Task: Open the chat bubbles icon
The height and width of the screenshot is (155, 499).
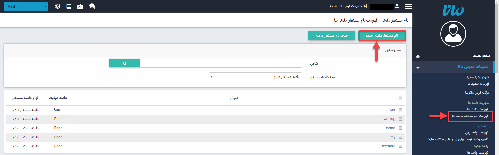Action: (x=92, y=6)
